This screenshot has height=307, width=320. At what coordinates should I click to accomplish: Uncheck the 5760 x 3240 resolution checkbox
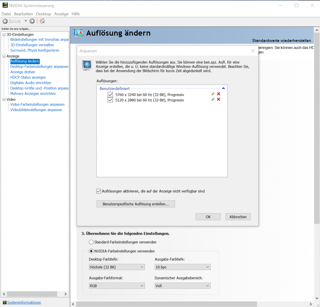[x=110, y=95]
